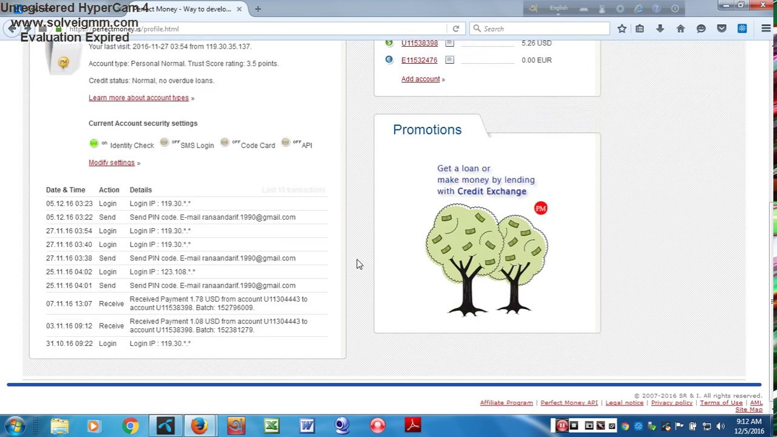Image resolution: width=777 pixels, height=437 pixels.
Task: Click the Internet Explorer icon in overlay bar
Action: pyautogui.click(x=639, y=8)
